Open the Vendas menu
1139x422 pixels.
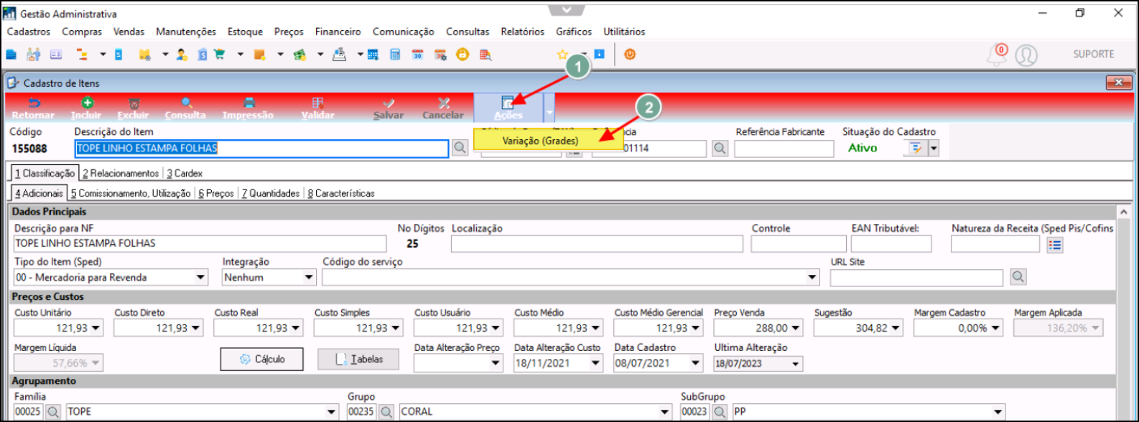pyautogui.click(x=129, y=32)
